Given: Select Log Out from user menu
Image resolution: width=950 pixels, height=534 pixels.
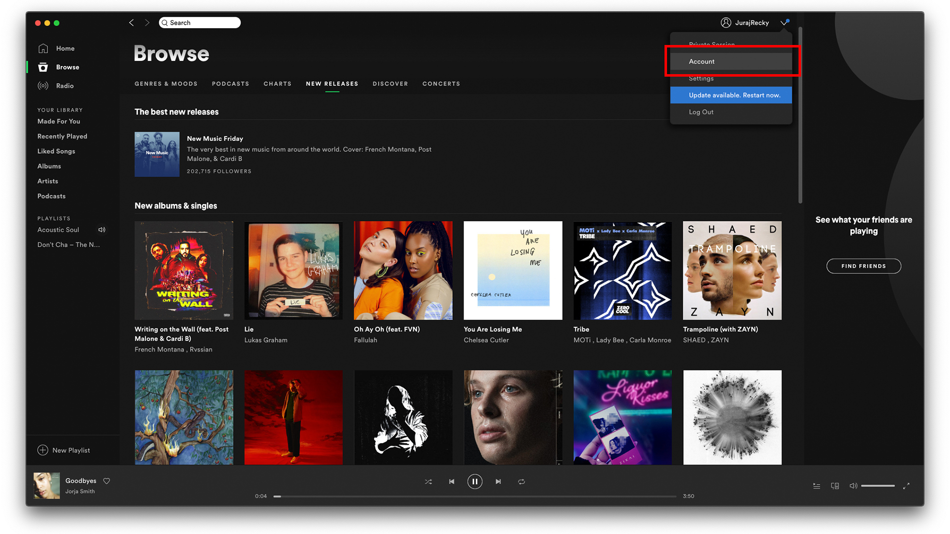Looking at the screenshot, I should point(731,112).
